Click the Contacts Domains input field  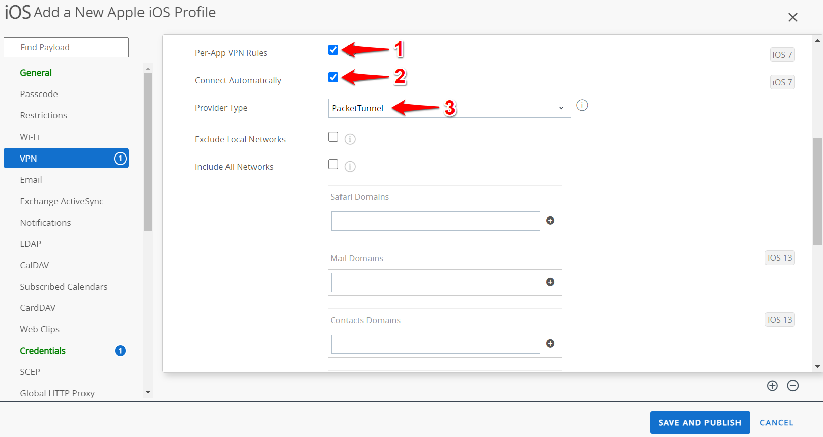tap(435, 344)
